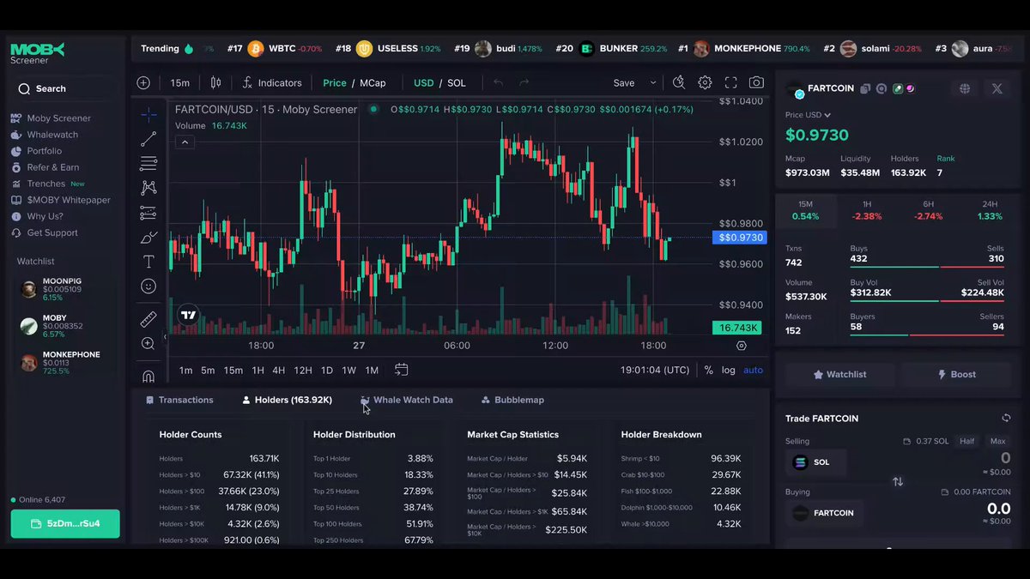Click the Half amount button
This screenshot has height=579, width=1030.
point(967,441)
